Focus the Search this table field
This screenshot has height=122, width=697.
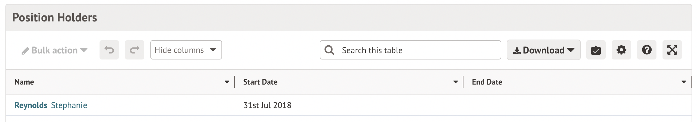[x=417, y=50]
